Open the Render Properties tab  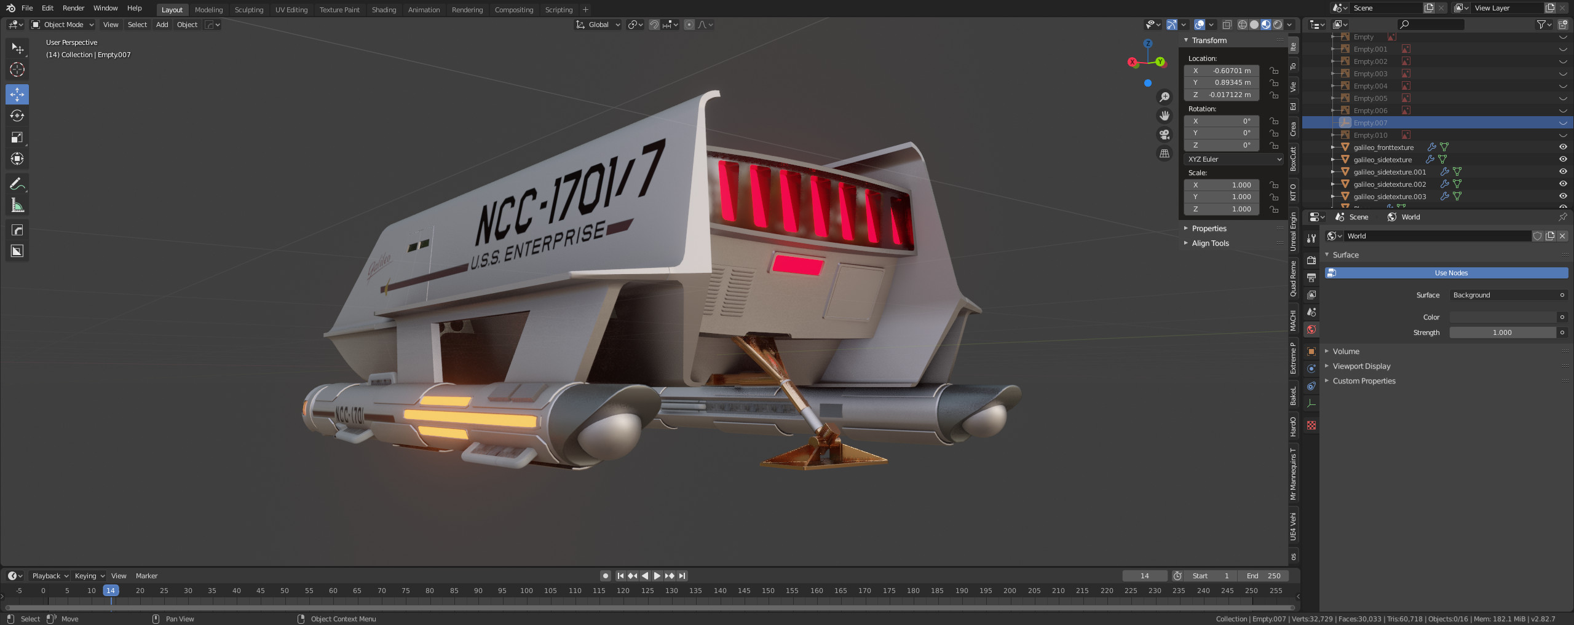coord(1312,261)
